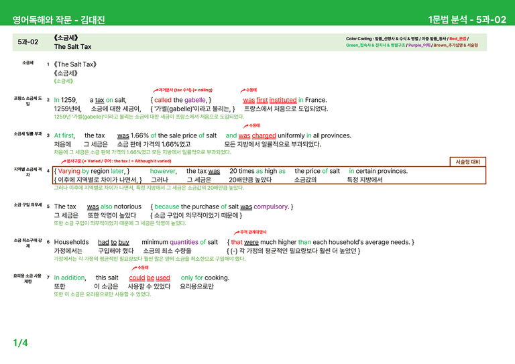Click the purple word 'gabelle,'
The image size is (515, 364).
pyautogui.click(x=196, y=100)
